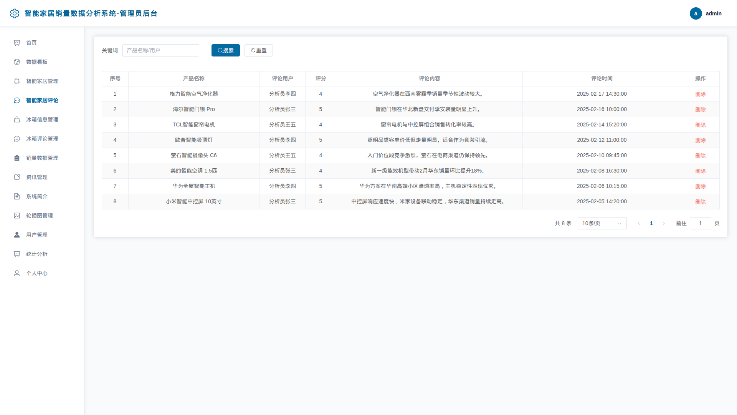This screenshot has height=415, width=737.
Task: Go to previous page arrow
Action: click(639, 223)
